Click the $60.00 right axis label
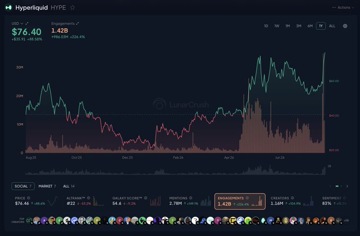The image size is (360, 236). click(x=334, y=81)
